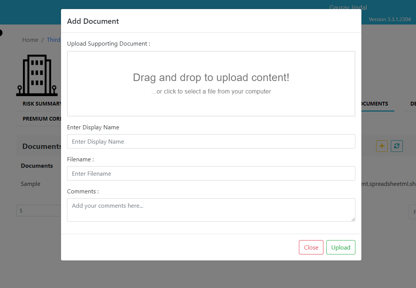Click the 'or click to select a file' text
The height and width of the screenshot is (288, 416).
pyautogui.click(x=211, y=91)
